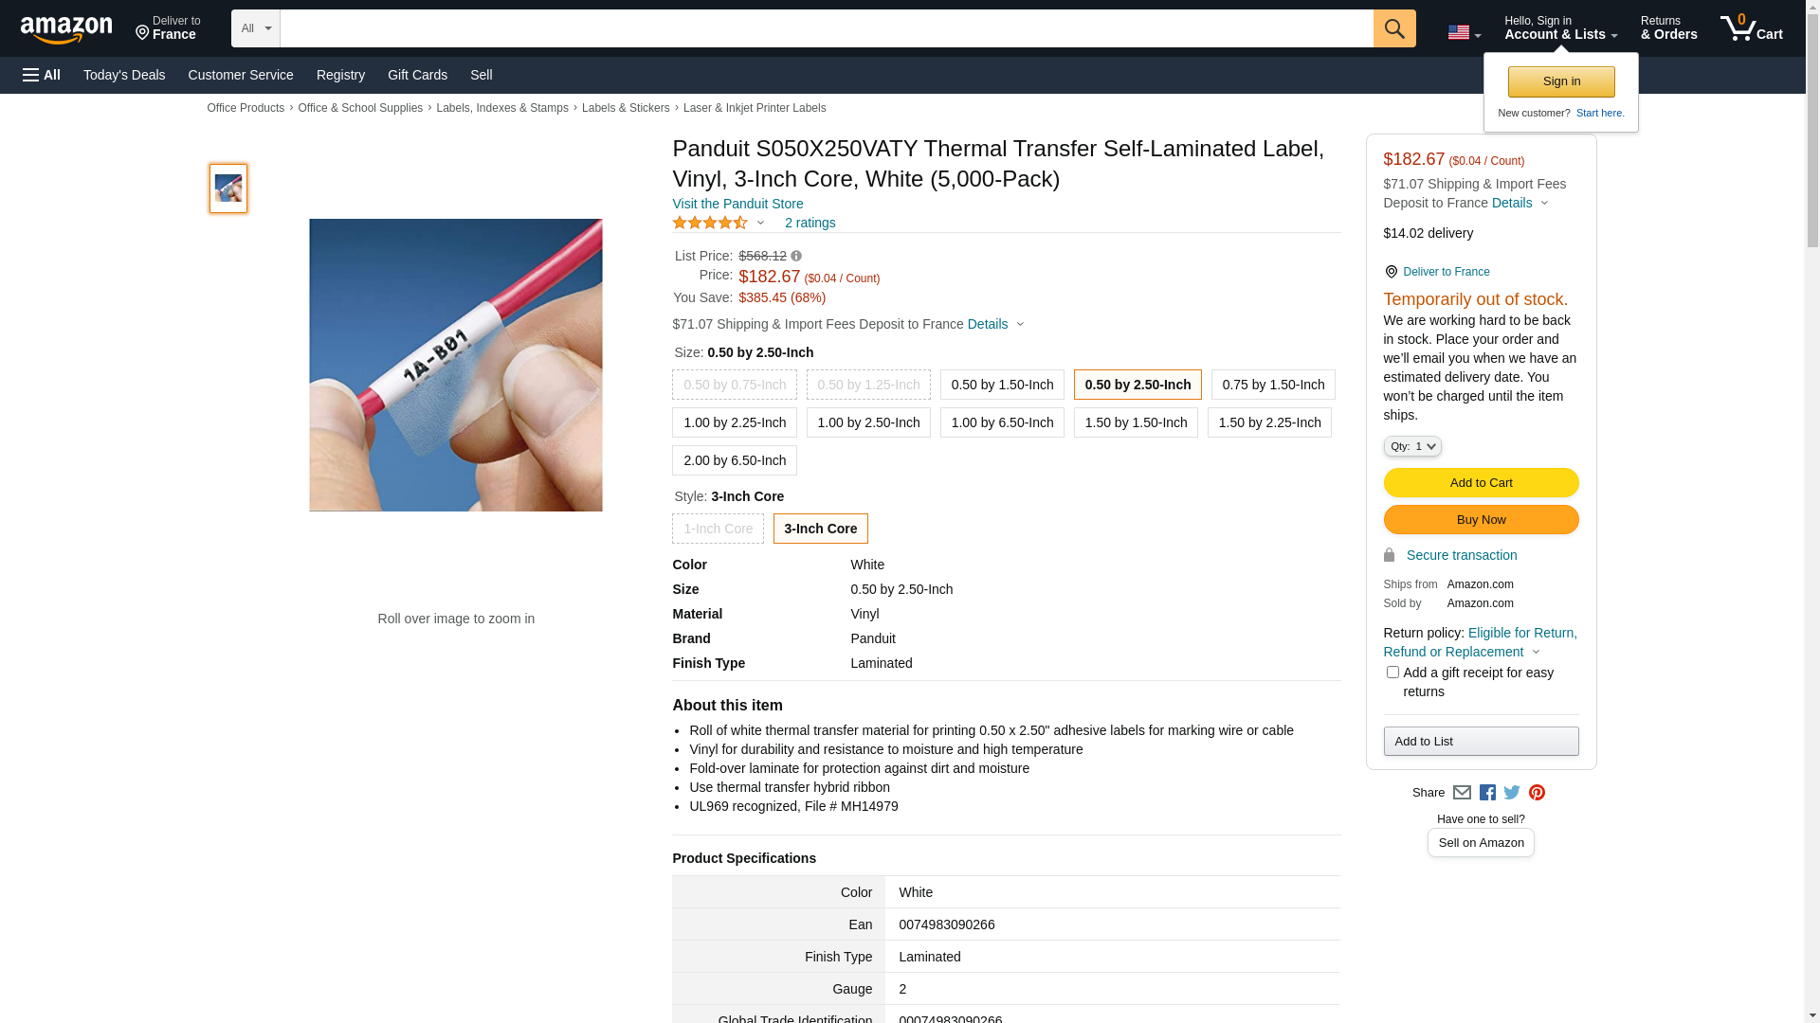Click the search magnifier button
The width and height of the screenshot is (1820, 1023).
[x=1393, y=28]
